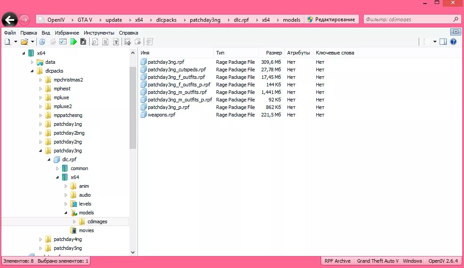
Task: Select file patchday3ng_m_outfits_p.rpf
Action: pos(180,100)
